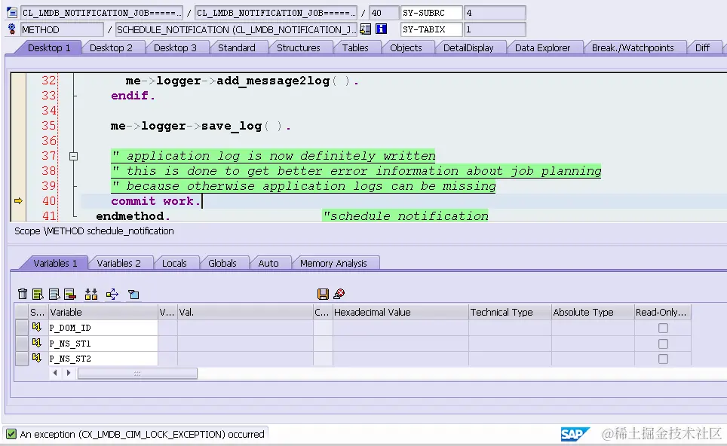Viewport: 727px width, 446px height.
Task: Open the DetailDisplay tab
Action: pos(468,47)
